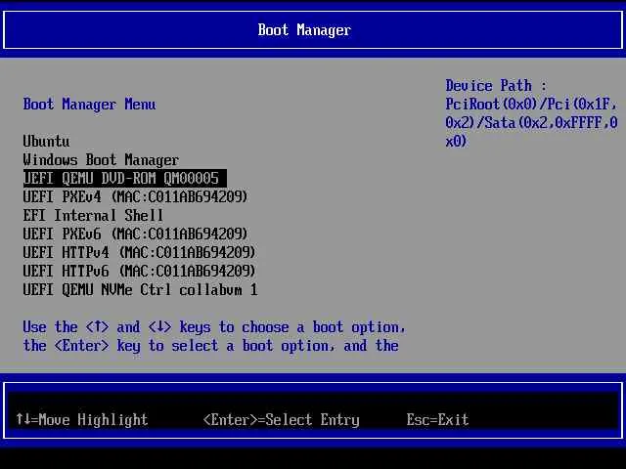Viewport: 626px width, 469px height.
Task: Click the Boot Manager Menu heading
Action: (89, 105)
